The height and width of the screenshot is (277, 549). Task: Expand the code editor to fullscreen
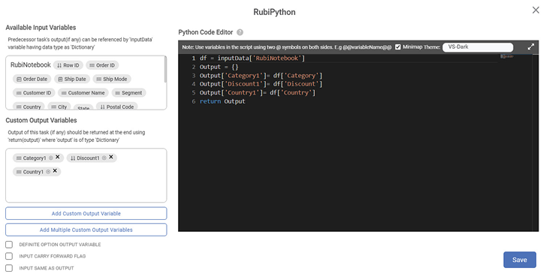tap(531, 47)
